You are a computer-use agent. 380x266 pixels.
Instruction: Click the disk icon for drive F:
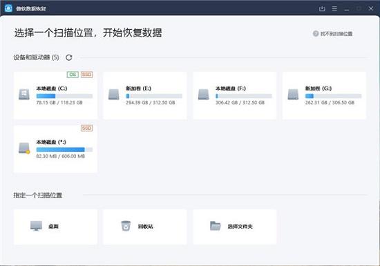click(203, 94)
